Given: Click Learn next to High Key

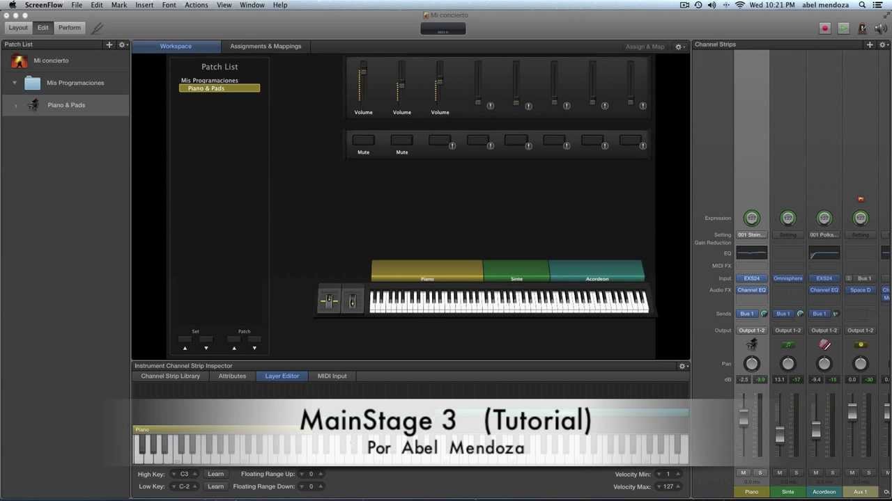Looking at the screenshot, I should [215, 475].
